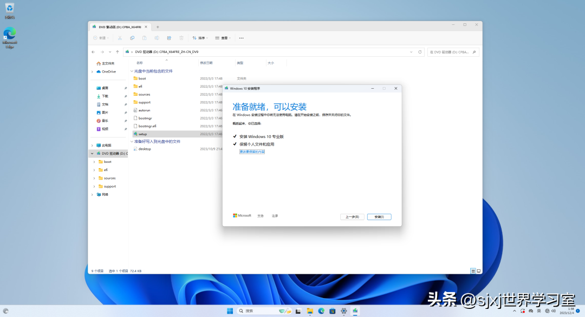Viewport: 585px width, 317px height.
Task: Collapse the '准备好写入到光盘中的文件' group
Action: 132,142
